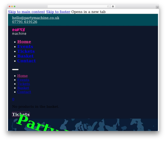Click the red close window dot
This screenshot has height=141, width=166.
click(x=10, y=7)
